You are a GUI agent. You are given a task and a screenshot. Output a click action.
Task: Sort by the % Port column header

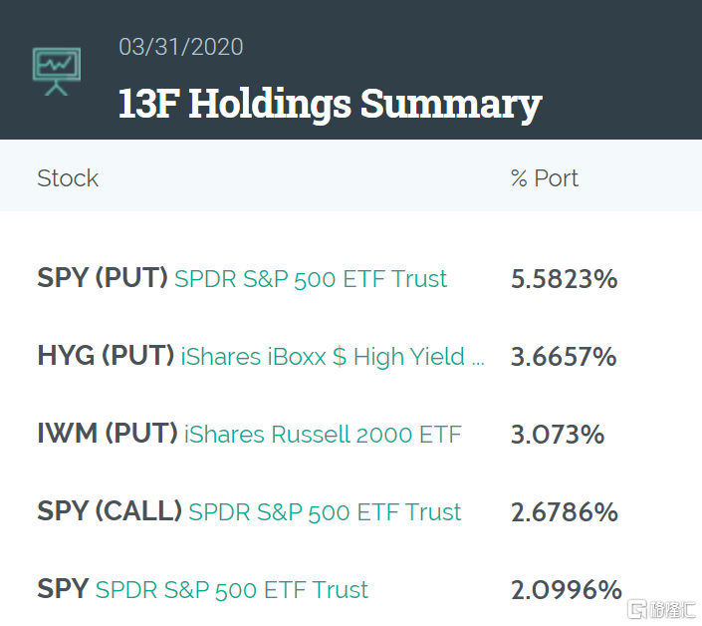click(x=544, y=178)
